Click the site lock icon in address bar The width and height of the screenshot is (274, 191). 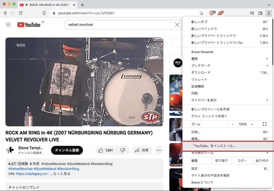[54, 13]
